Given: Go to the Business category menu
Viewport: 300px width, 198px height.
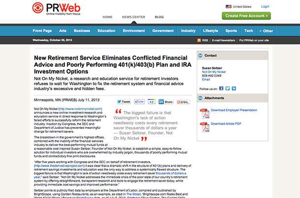Looking at the screenshot, I should coord(82,30).
